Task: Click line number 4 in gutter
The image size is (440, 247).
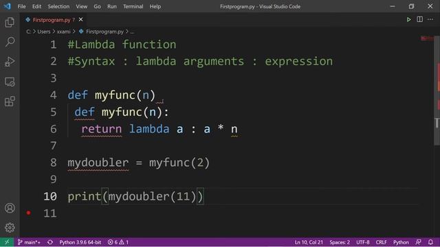Action: [54, 95]
